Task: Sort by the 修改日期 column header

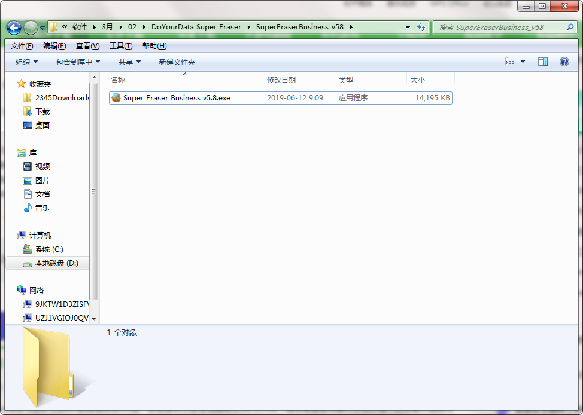Action: pos(299,80)
